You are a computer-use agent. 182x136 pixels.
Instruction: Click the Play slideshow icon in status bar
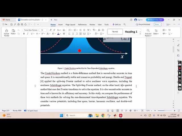click(x=126, y=110)
